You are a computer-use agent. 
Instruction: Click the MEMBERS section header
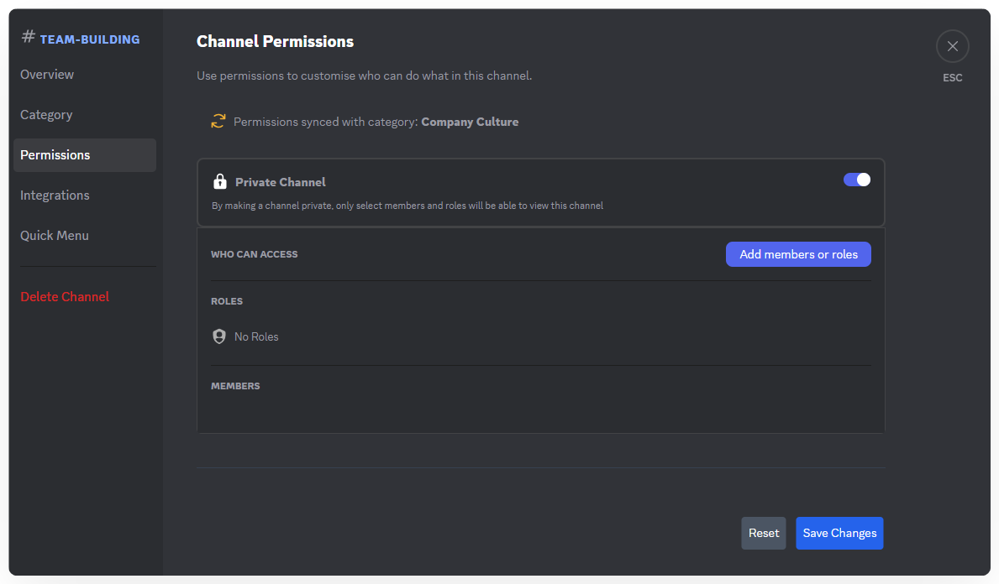[235, 386]
